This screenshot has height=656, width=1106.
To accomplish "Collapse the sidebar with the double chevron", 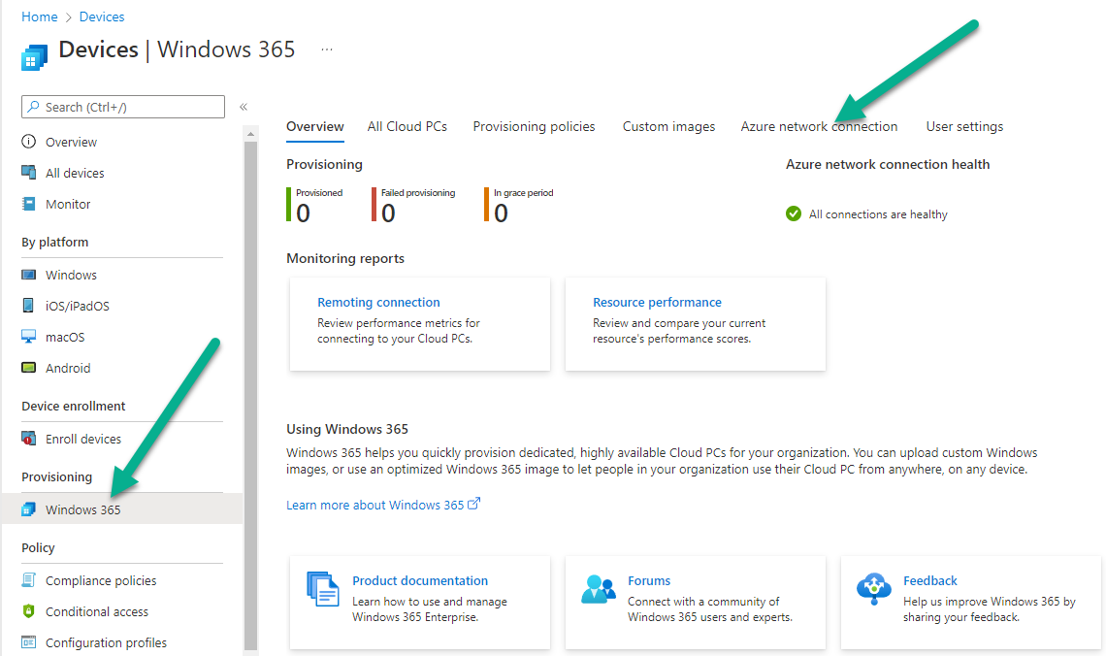I will tap(244, 107).
